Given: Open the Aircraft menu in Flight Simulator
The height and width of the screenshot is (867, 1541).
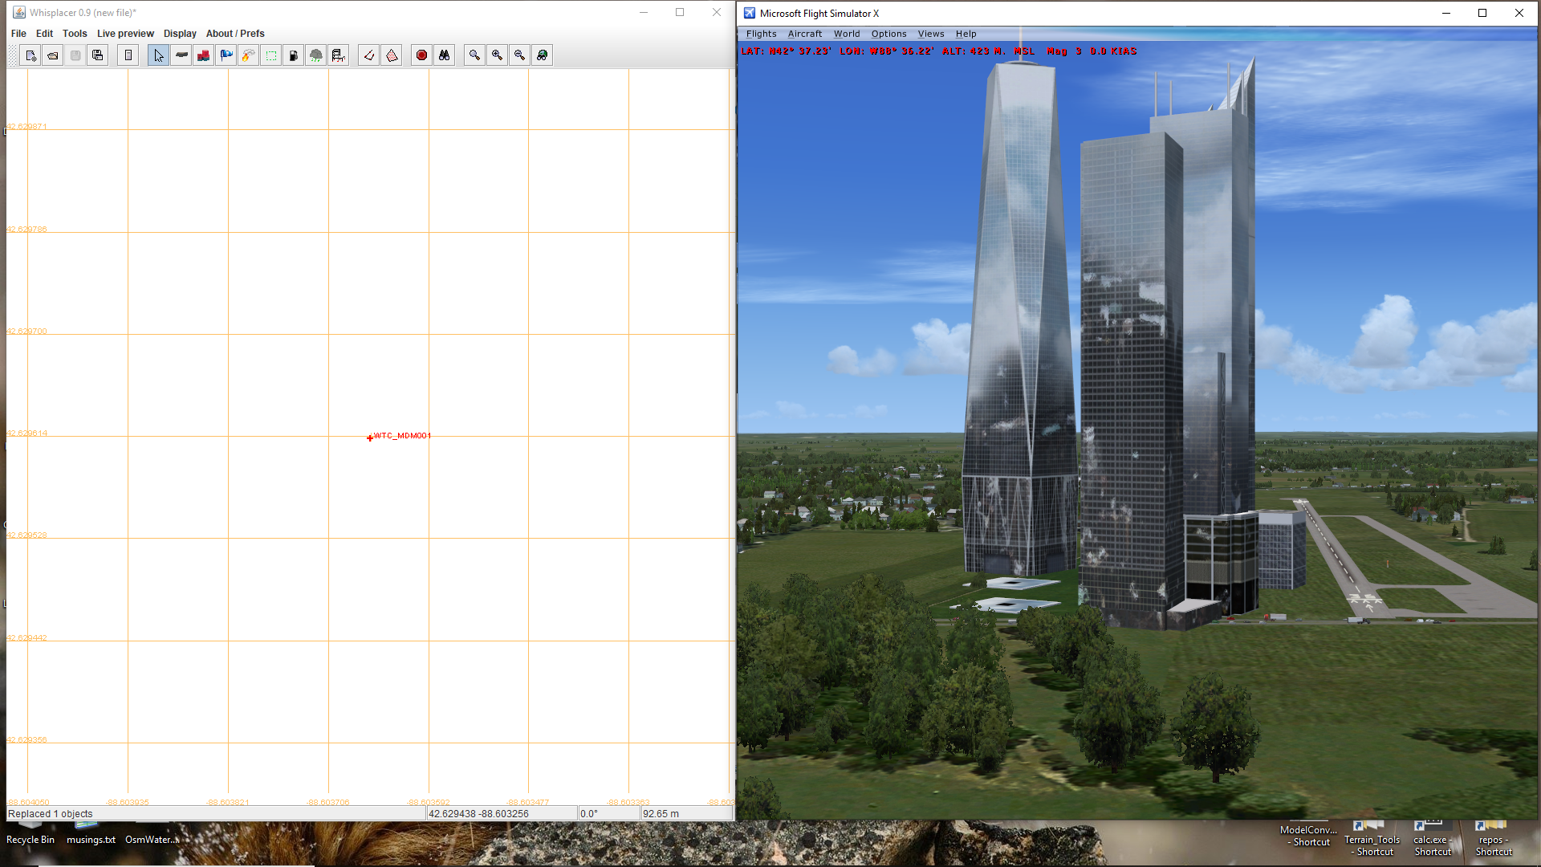Looking at the screenshot, I should click(x=805, y=34).
